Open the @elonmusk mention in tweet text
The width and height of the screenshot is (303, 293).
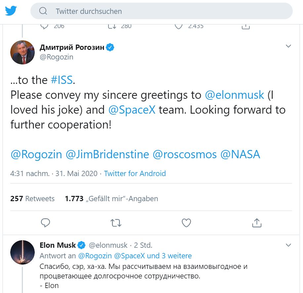[235, 95]
